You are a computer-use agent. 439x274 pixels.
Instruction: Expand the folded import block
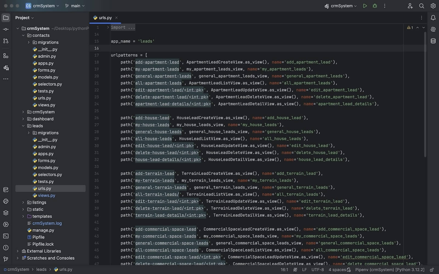(108, 27)
